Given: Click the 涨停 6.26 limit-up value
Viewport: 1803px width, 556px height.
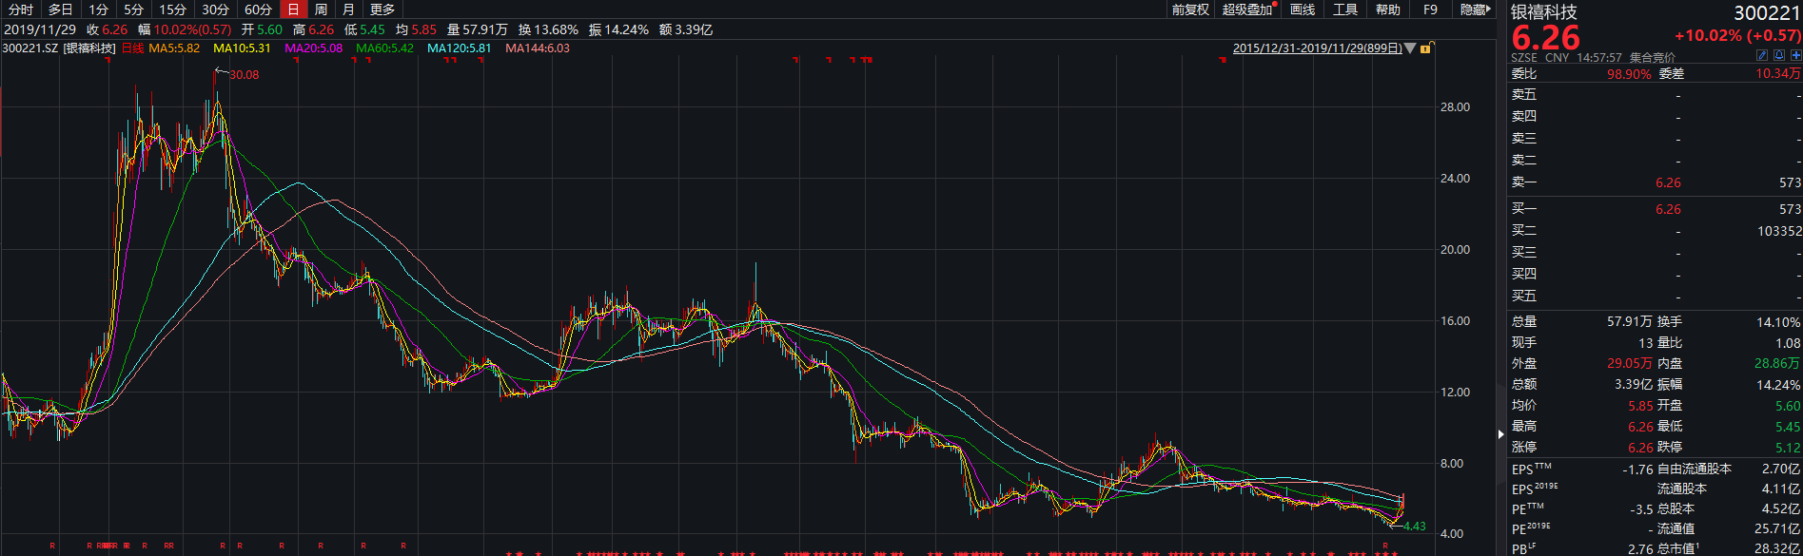Looking at the screenshot, I should 1640,447.
